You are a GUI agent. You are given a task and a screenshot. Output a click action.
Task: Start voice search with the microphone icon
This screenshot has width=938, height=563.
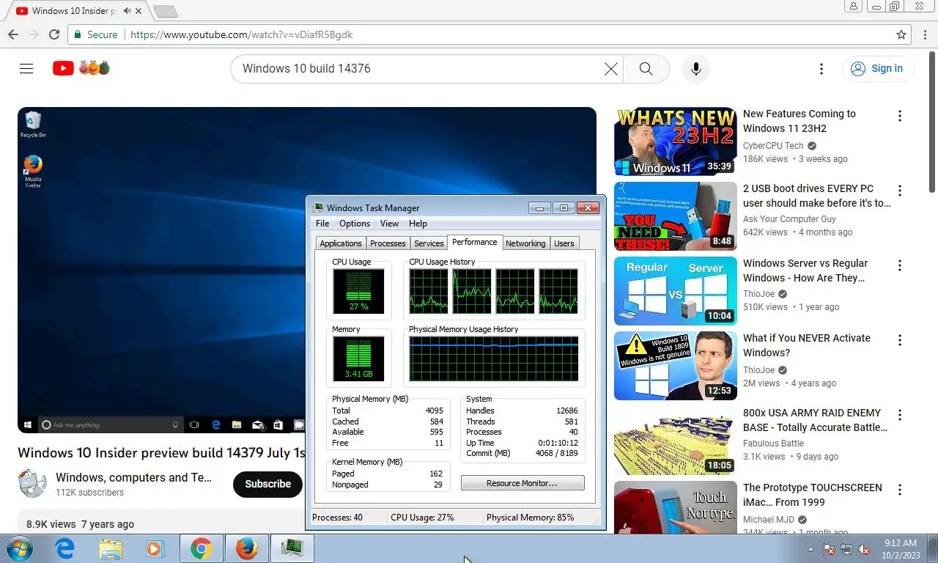click(x=696, y=69)
